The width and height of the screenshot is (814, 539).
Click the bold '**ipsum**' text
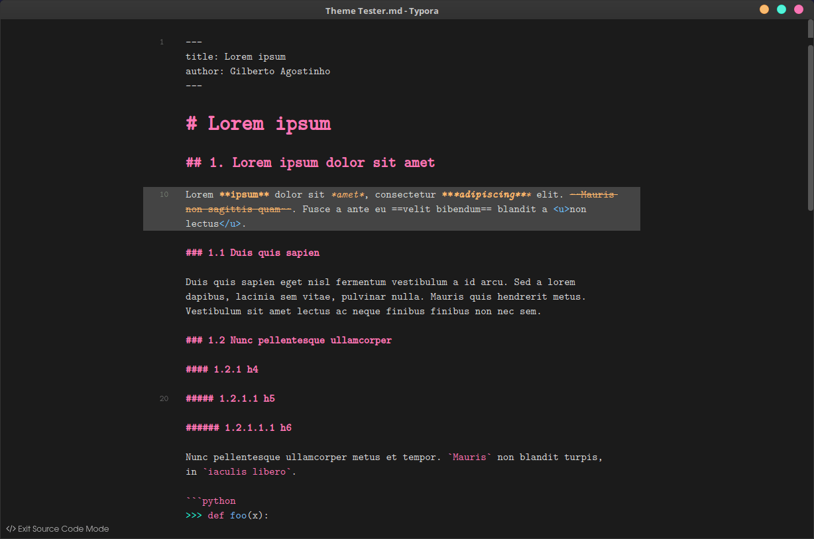pos(244,194)
